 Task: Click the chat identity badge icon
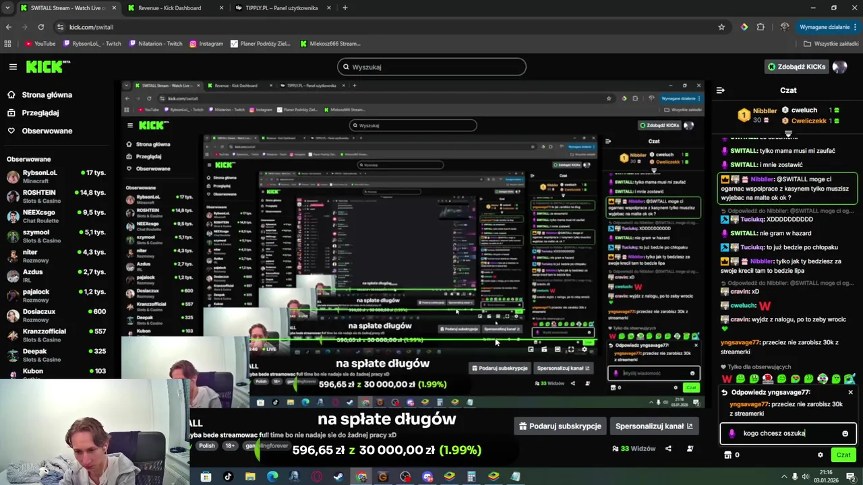click(732, 434)
